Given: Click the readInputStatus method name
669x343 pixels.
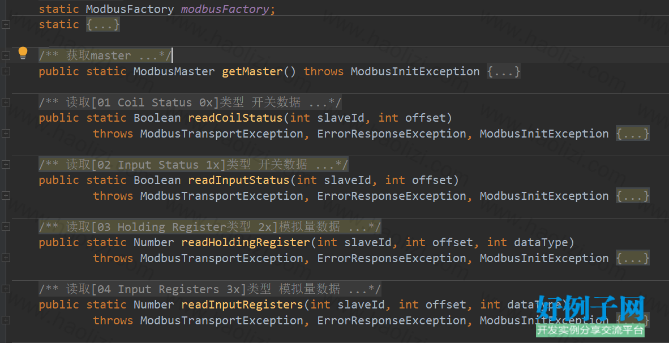Looking at the screenshot, I should (239, 180).
